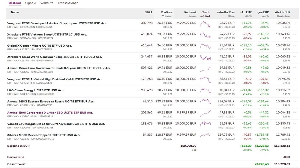The height and width of the screenshot is (168, 300).
Task: Switch to the Signale tab
Action: point(31,3)
